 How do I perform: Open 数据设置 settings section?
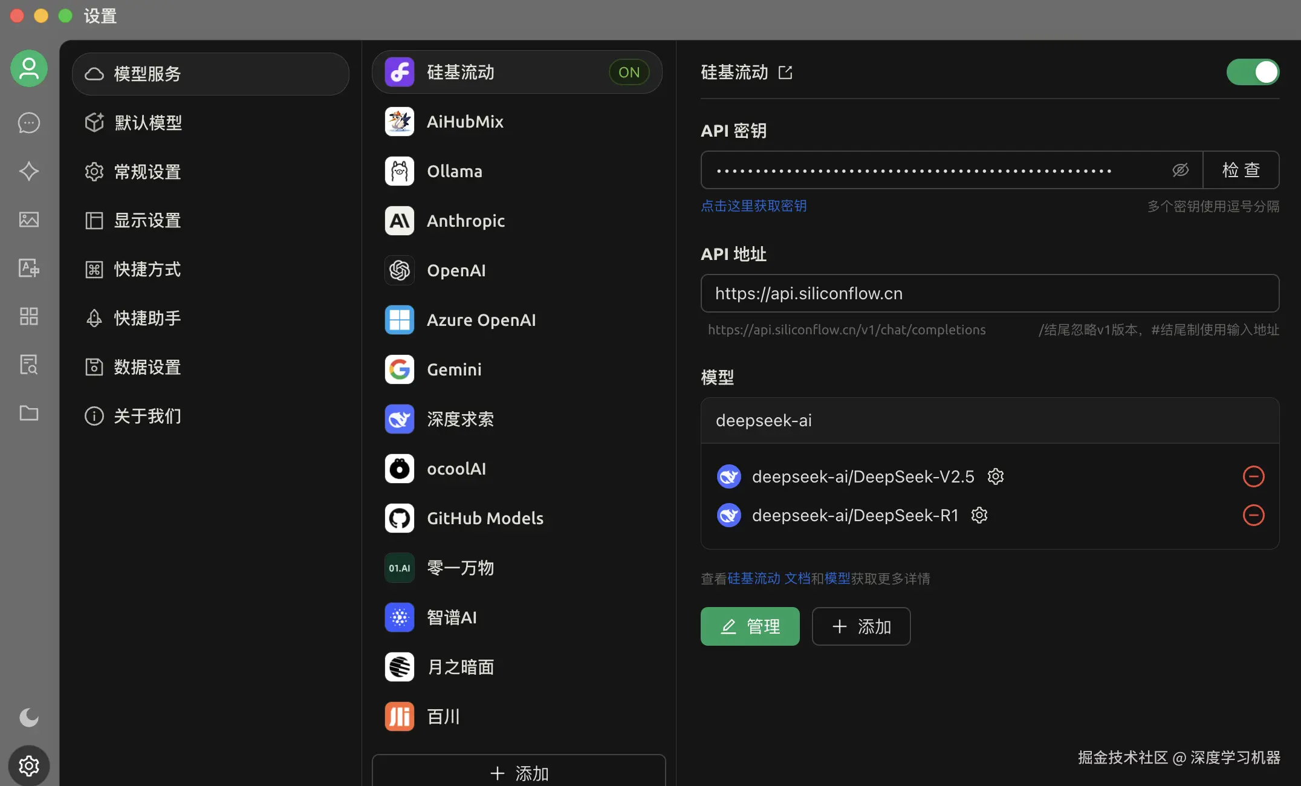point(210,367)
